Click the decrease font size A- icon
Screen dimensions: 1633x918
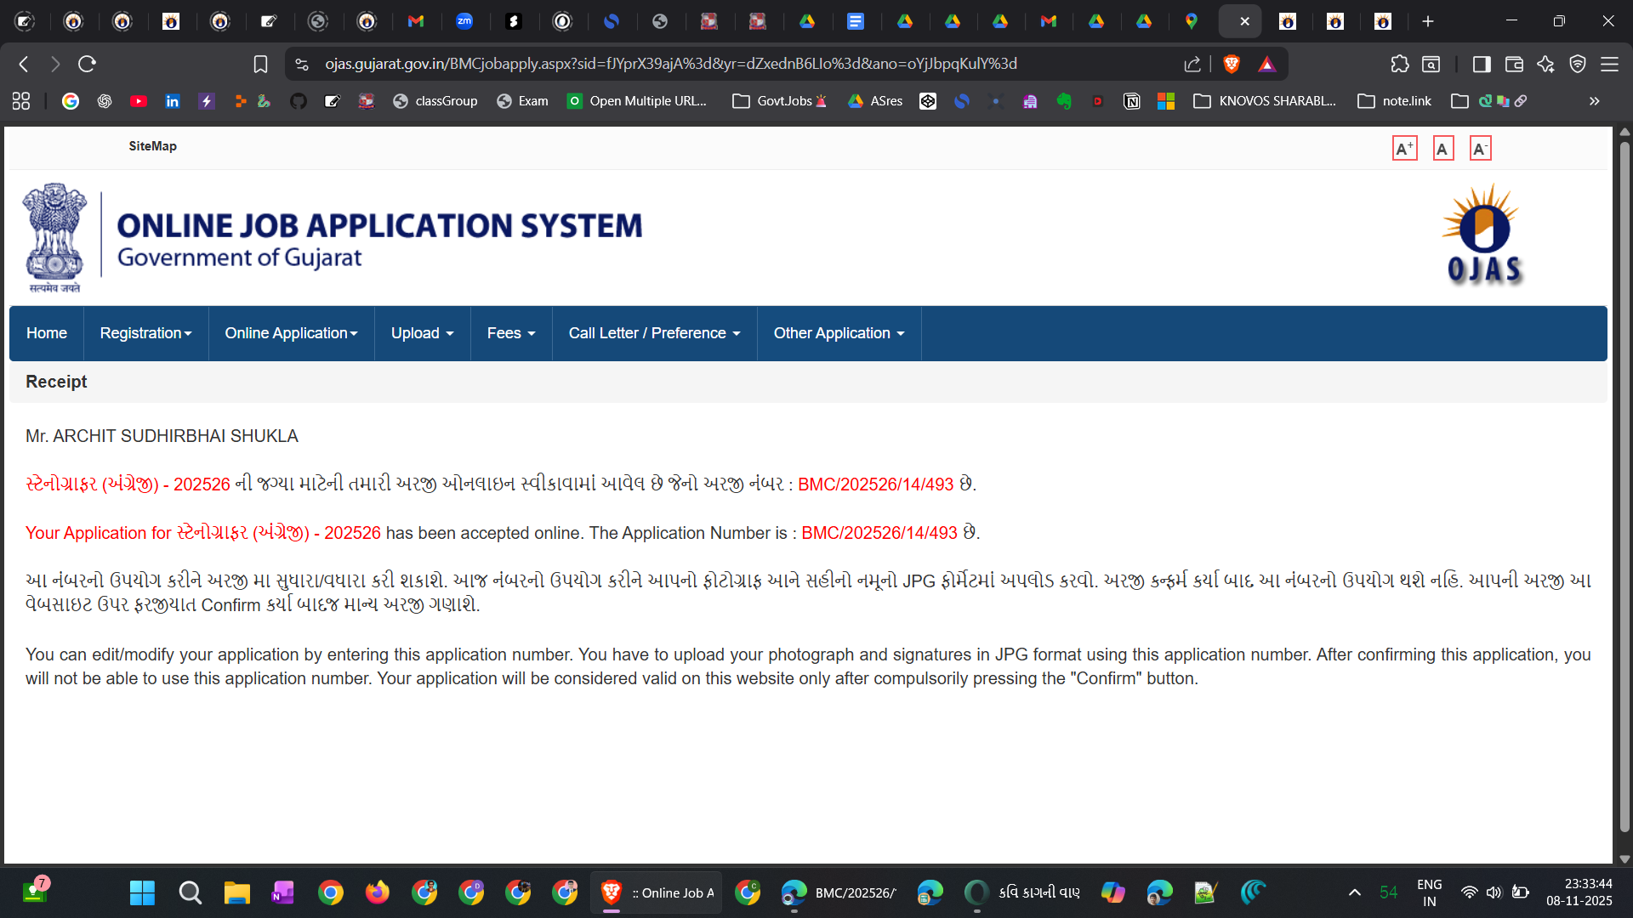(x=1480, y=149)
